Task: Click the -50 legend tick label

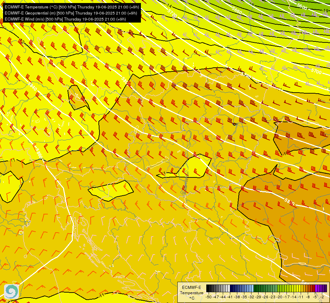Action: coord(209,297)
